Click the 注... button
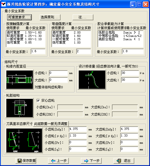 coord(83,17)
